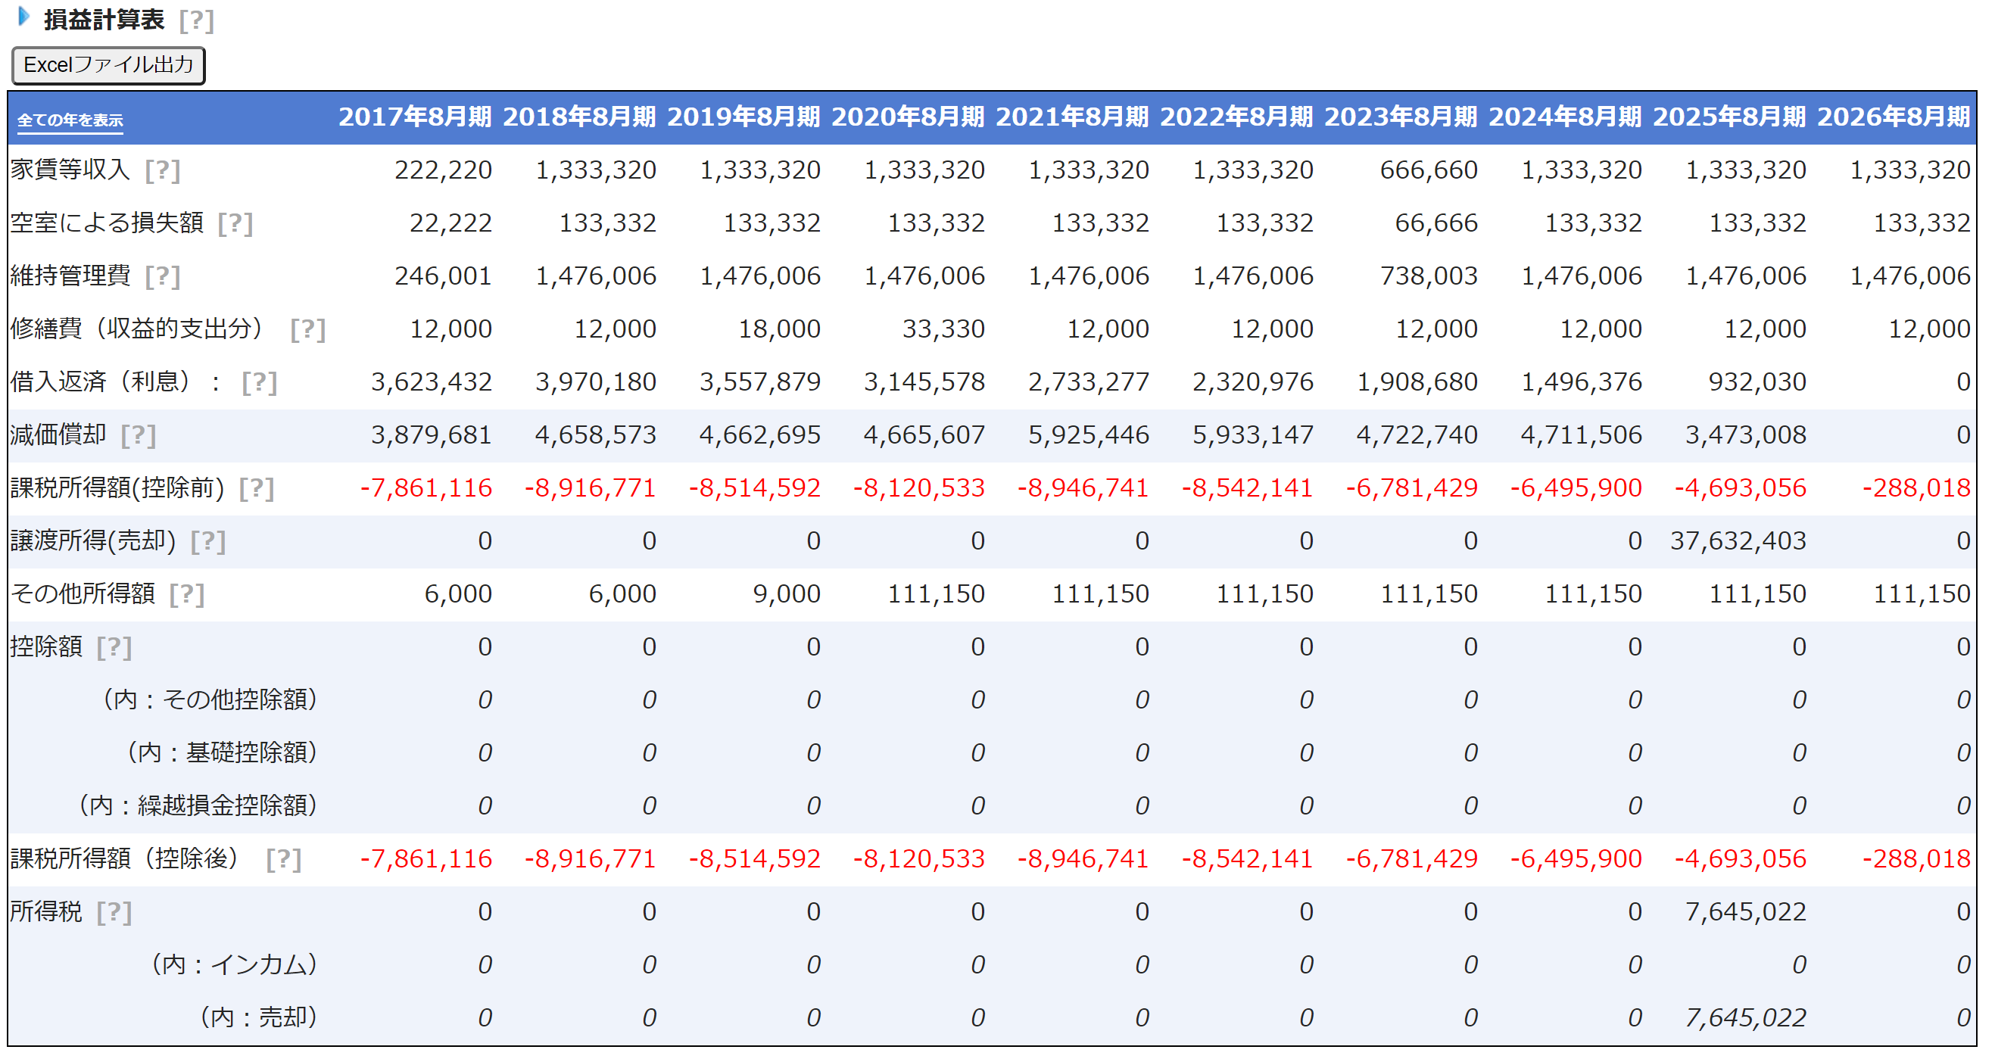Click the 37,632,403 譲渡所得 value
Image resolution: width=1995 pixels, height=1059 pixels.
click(x=1738, y=541)
